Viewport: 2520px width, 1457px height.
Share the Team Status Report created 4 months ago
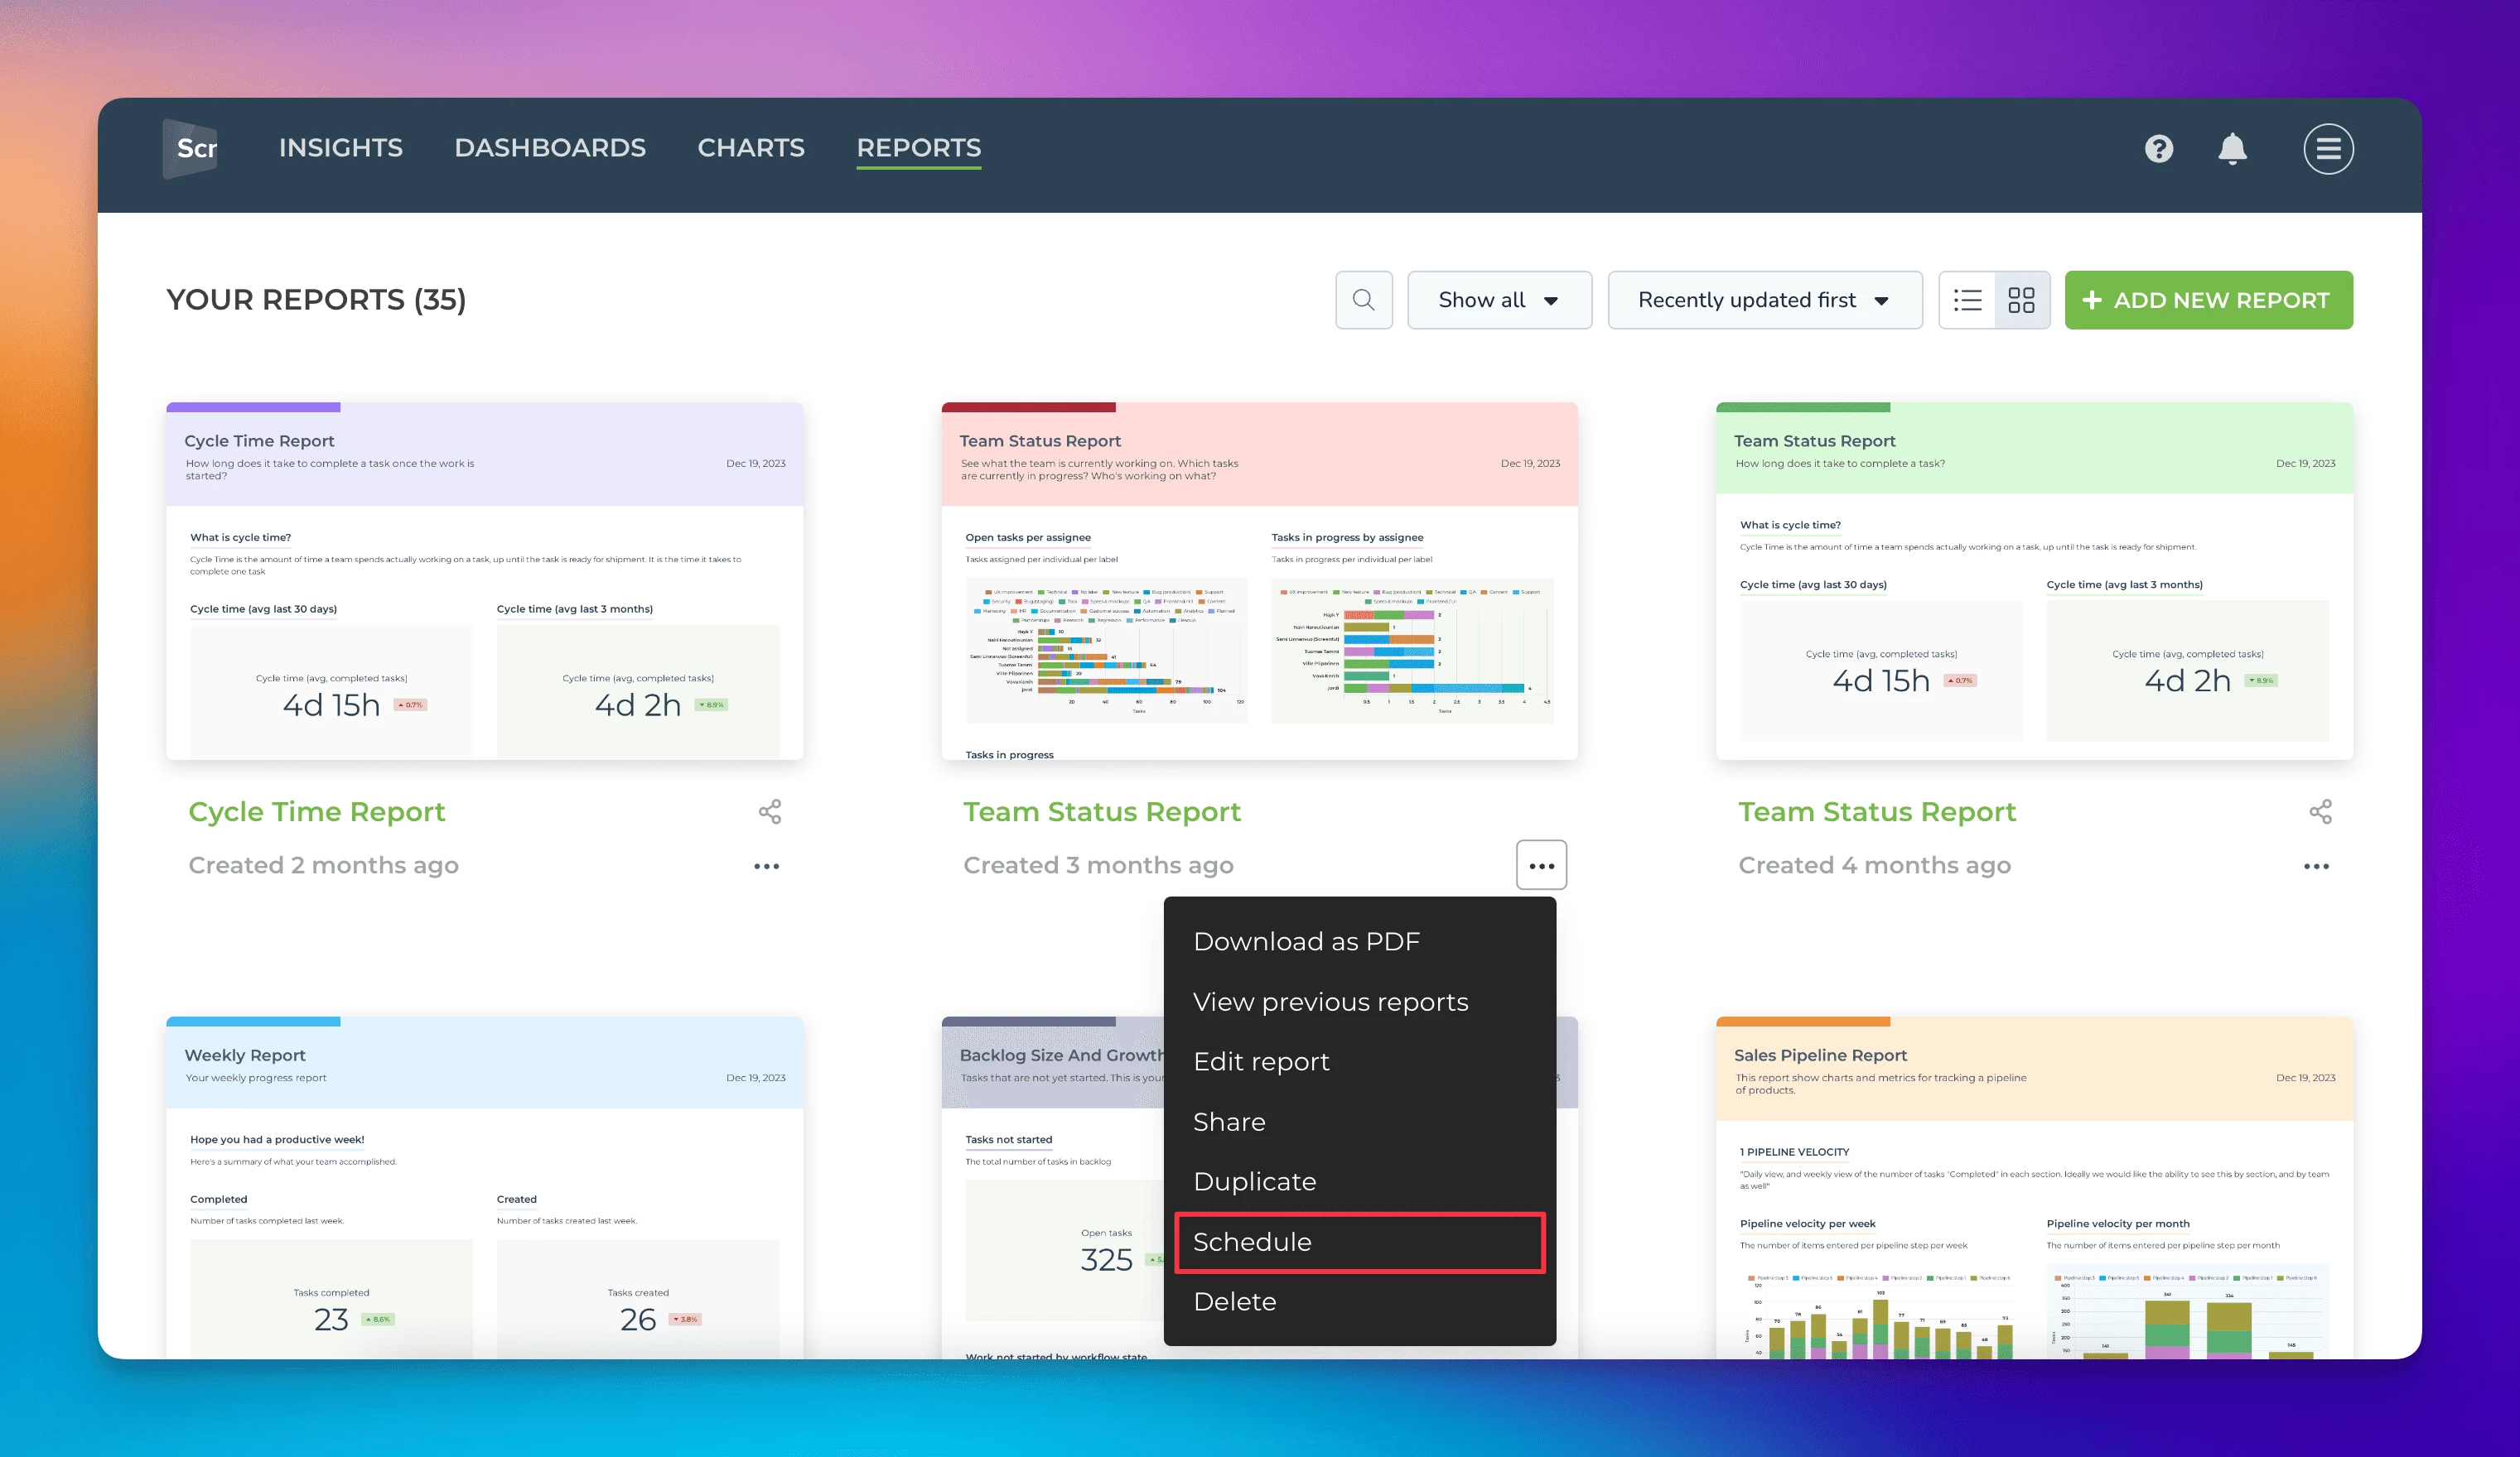[x=2320, y=811]
